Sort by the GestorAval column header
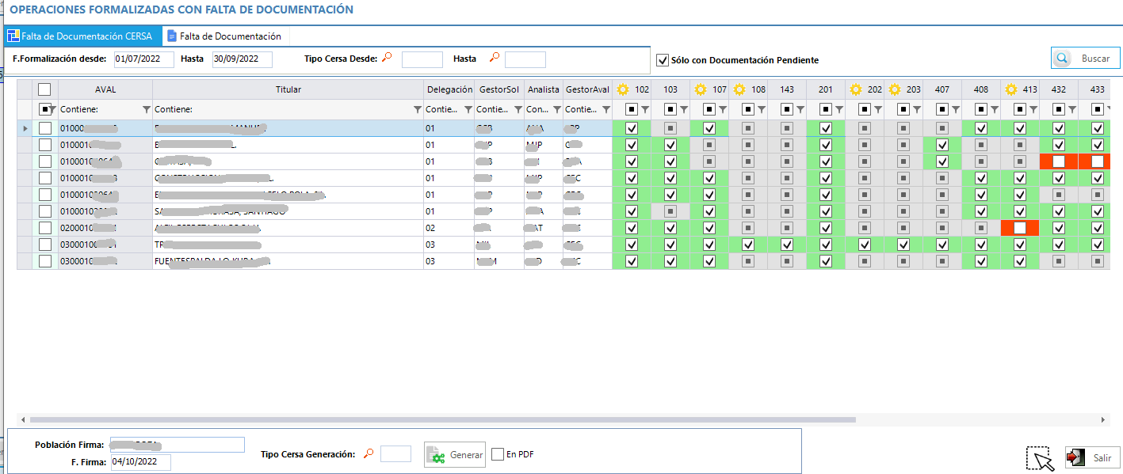 click(587, 89)
